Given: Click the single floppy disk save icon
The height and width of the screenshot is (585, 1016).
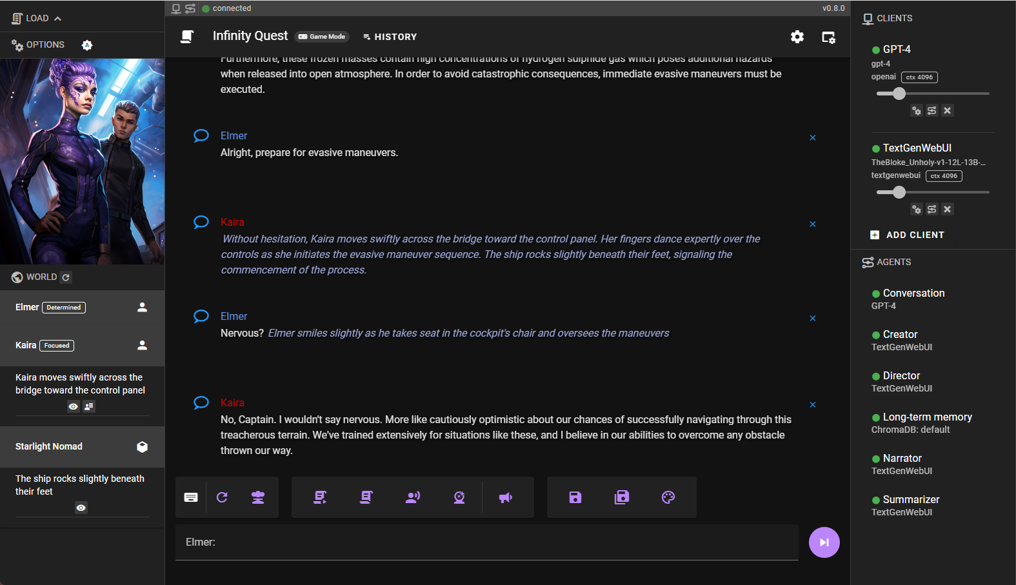Looking at the screenshot, I should pyautogui.click(x=575, y=497).
